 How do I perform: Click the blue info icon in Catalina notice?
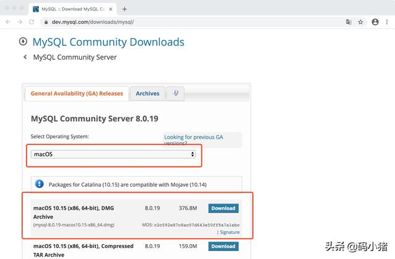39,184
